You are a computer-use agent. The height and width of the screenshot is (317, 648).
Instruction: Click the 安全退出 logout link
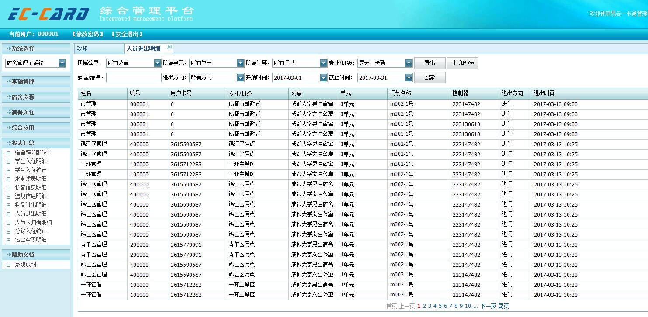tap(127, 34)
